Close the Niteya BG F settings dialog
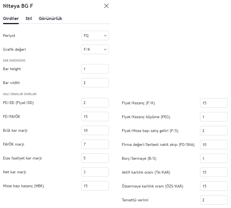 pos(106,6)
